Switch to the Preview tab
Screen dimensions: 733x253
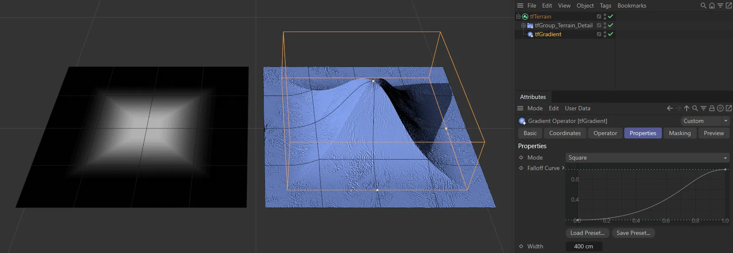pyautogui.click(x=714, y=133)
